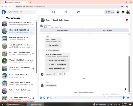Open more actions blue plus icon
Image resolution: width=133 pixels, height=106 pixels.
point(41,97)
